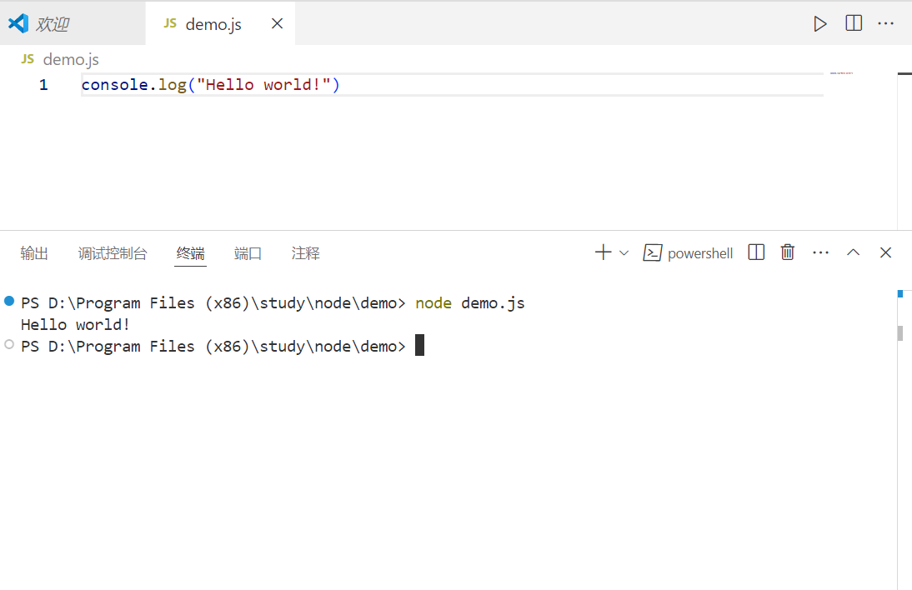Open the new terminal profile dropdown arrow
The height and width of the screenshot is (590, 912).
623,252
